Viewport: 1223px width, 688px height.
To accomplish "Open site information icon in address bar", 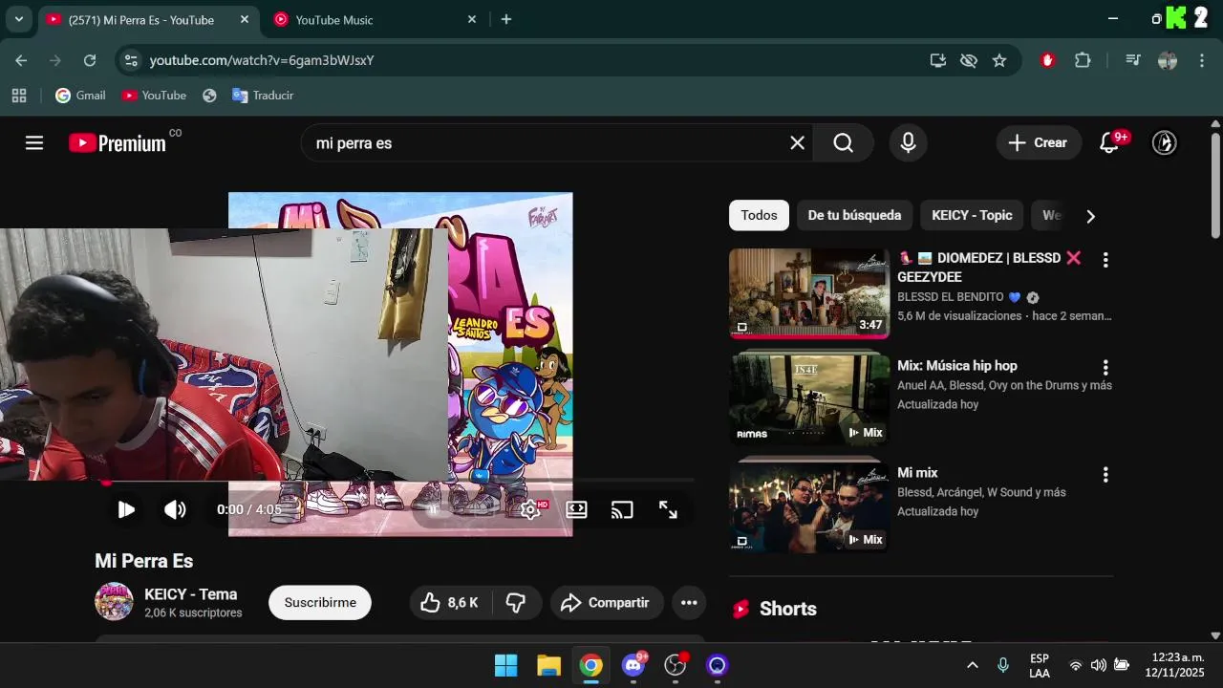I will (132, 60).
